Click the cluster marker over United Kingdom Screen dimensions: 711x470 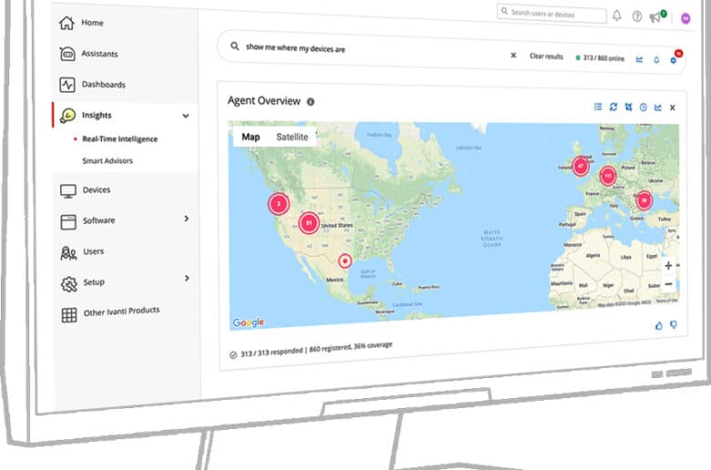pyautogui.click(x=581, y=167)
